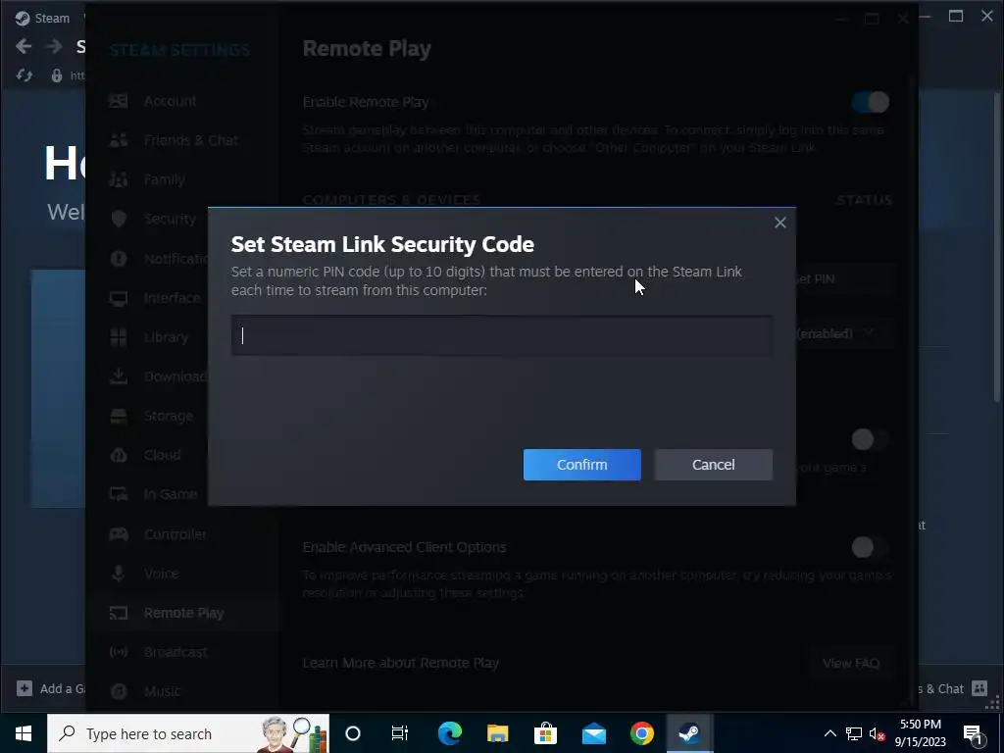Confirm the Steam Link security code
Screen dimensions: 1004x753
click(581, 464)
